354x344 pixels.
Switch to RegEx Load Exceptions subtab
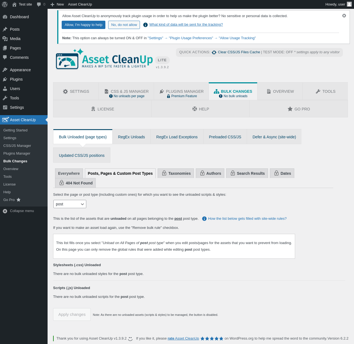(177, 137)
